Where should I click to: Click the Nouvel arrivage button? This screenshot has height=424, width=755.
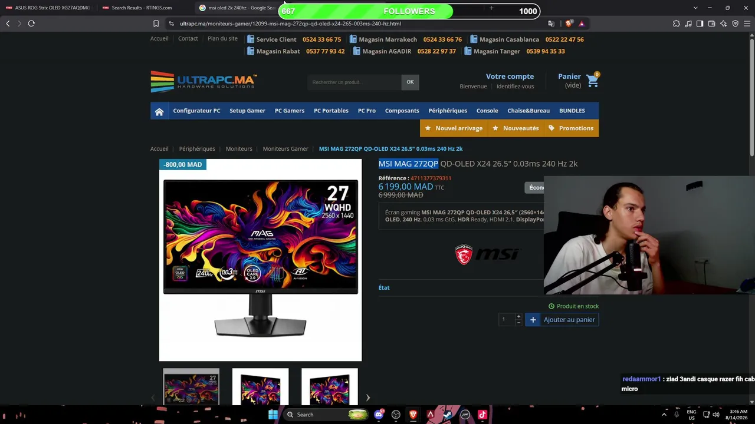click(x=454, y=128)
